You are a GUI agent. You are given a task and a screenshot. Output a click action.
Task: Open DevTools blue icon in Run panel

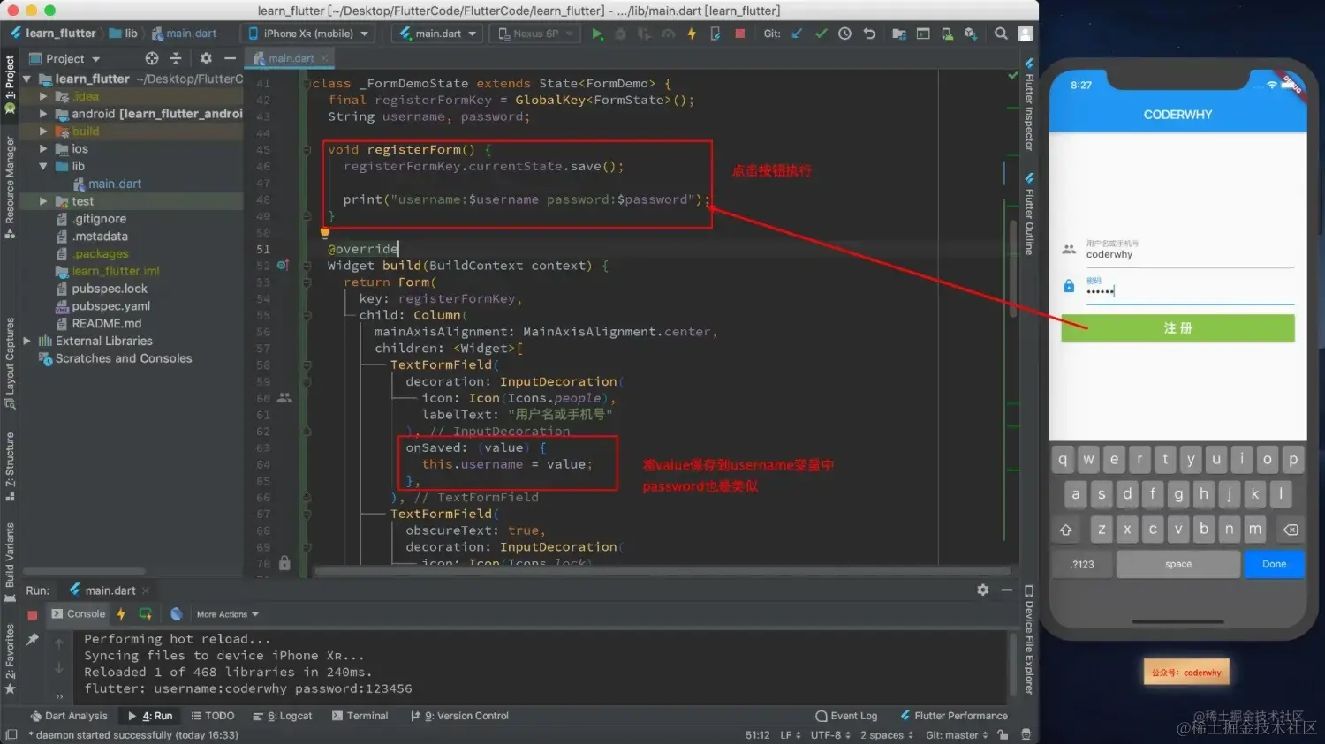point(176,614)
